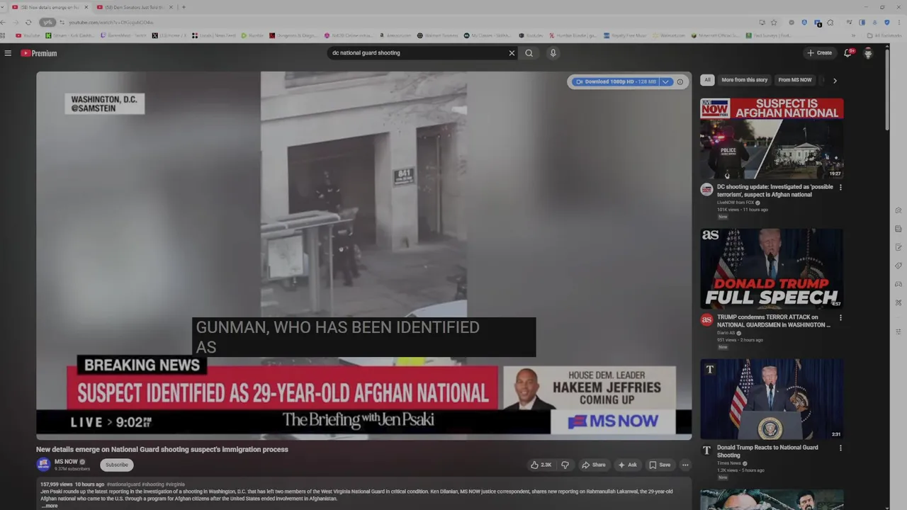Viewport: 907px width, 510px height.
Task: Open the YouTube guide hamburger menu
Action: point(8,53)
